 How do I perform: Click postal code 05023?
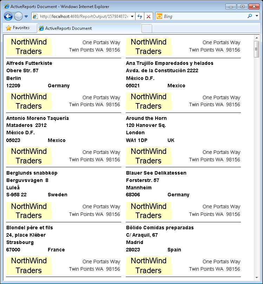click(13, 140)
